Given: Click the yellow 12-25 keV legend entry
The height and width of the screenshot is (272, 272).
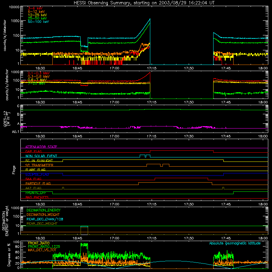Looking at the screenshot, I should pyautogui.click(x=37, y=15).
